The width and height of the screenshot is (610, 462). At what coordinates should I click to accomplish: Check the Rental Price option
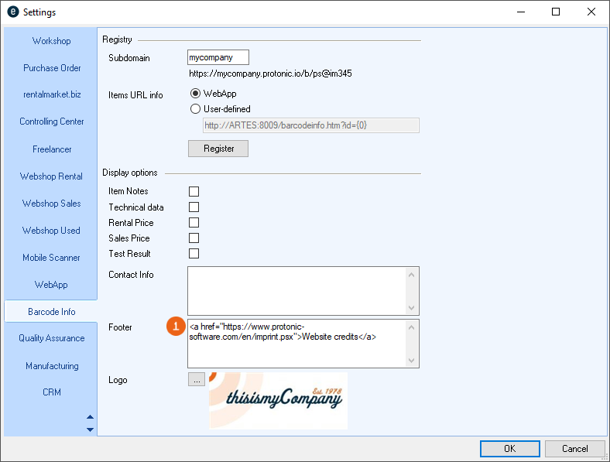194,223
